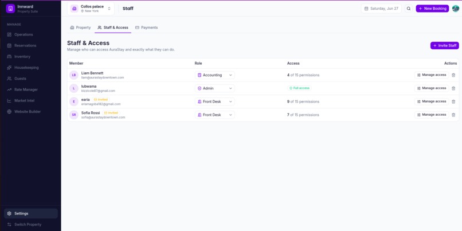Click the search magnifier icon
The width and height of the screenshot is (462, 231).
point(409,9)
